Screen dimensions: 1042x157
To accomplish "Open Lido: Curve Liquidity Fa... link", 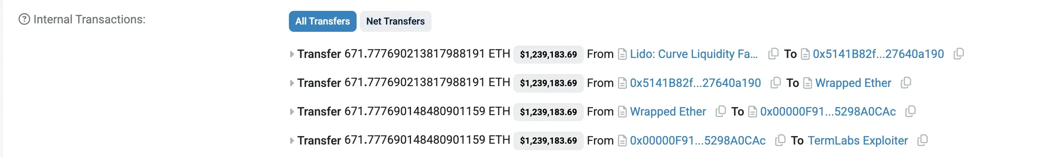I will pos(694,54).
